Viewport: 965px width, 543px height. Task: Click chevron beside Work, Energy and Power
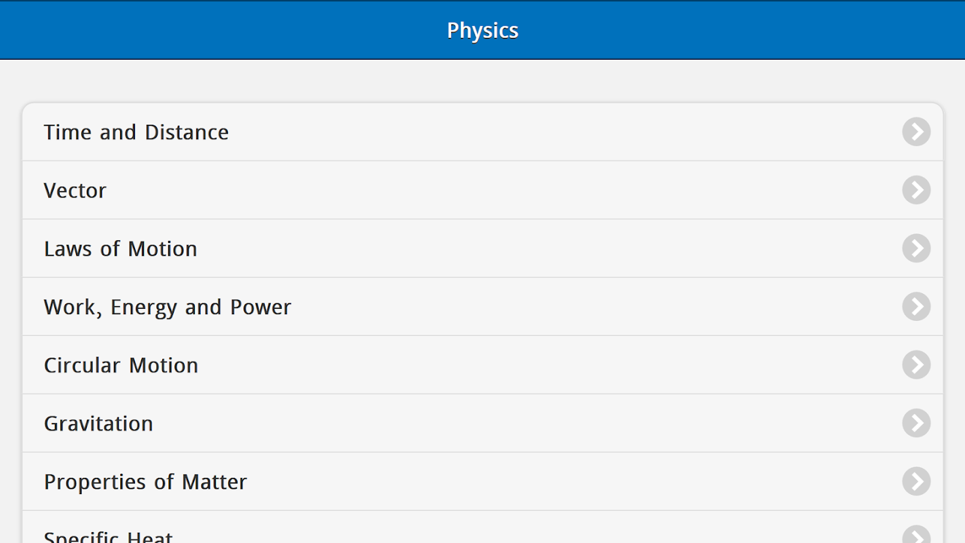tap(916, 307)
